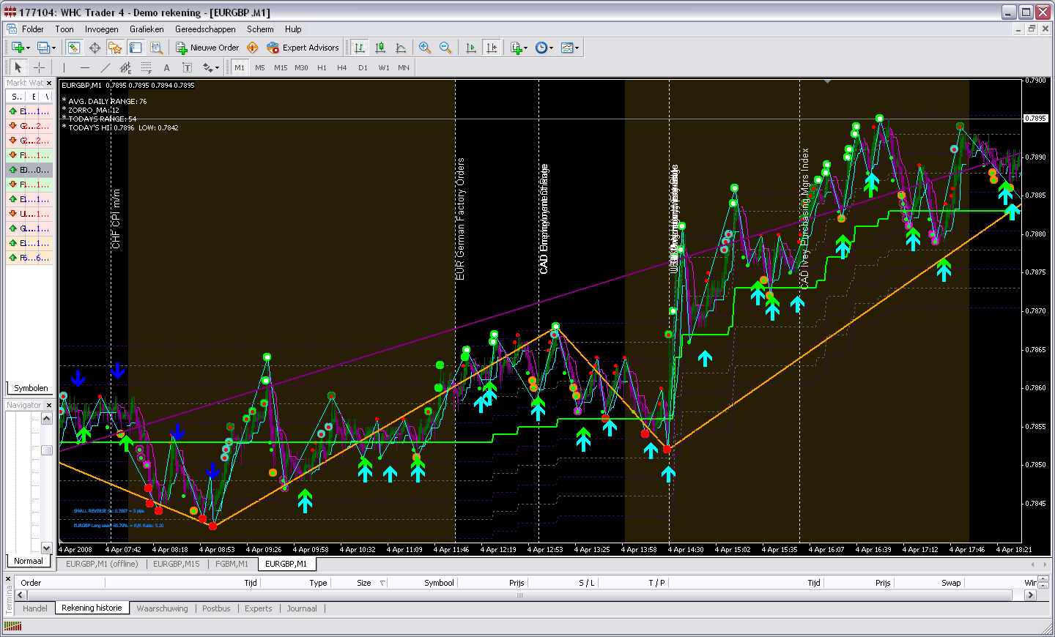
Task: Open the Gereedschappen menu
Action: click(205, 29)
